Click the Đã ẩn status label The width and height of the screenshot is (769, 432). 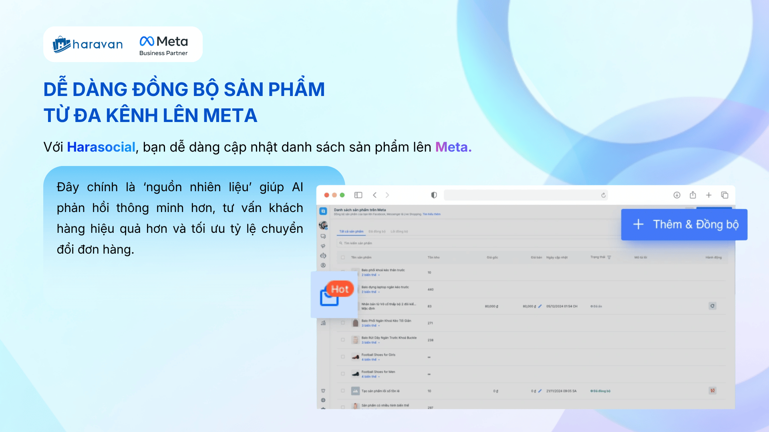point(596,306)
